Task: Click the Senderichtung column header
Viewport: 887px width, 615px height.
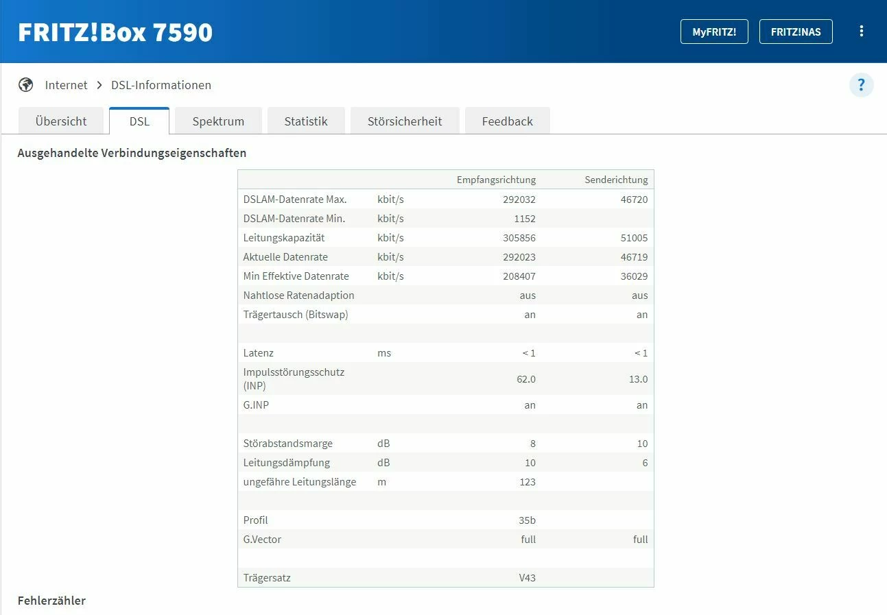Action: click(x=616, y=180)
